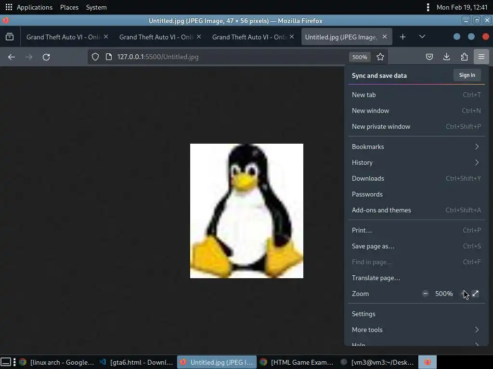
Task: Open Applications panel menu
Action: pos(35,7)
